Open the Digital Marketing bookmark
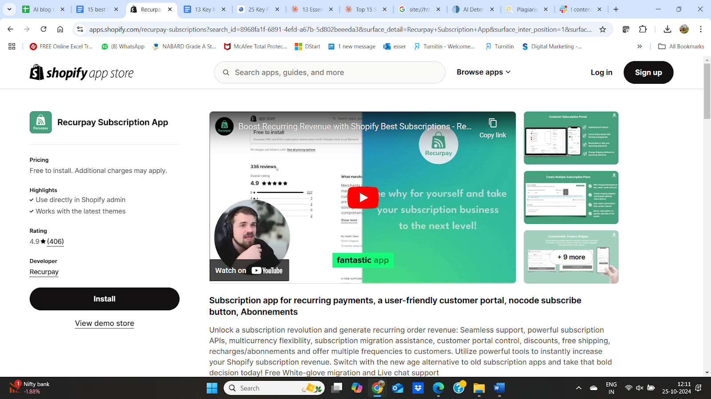The image size is (711, 399). point(551,46)
